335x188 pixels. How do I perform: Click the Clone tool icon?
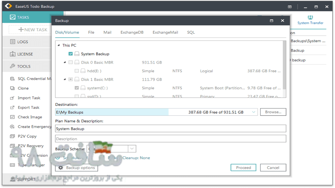coord(12,88)
